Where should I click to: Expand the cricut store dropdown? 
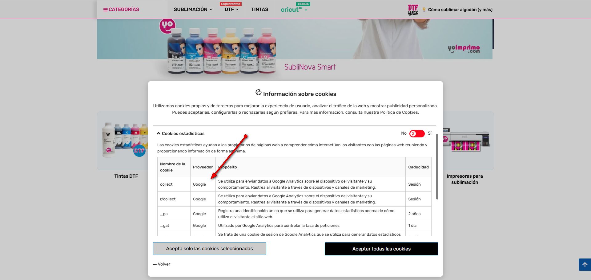(294, 10)
